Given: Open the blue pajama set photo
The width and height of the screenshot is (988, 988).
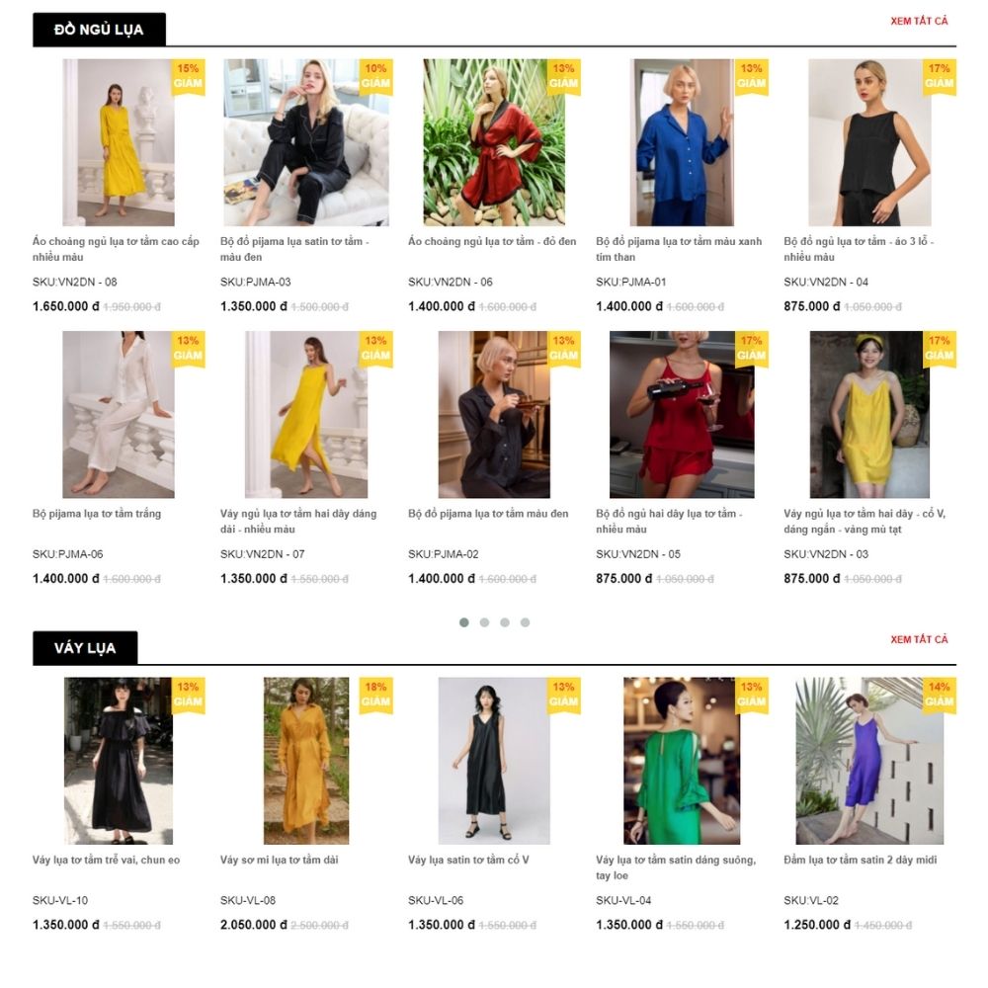Looking at the screenshot, I should tap(682, 142).
